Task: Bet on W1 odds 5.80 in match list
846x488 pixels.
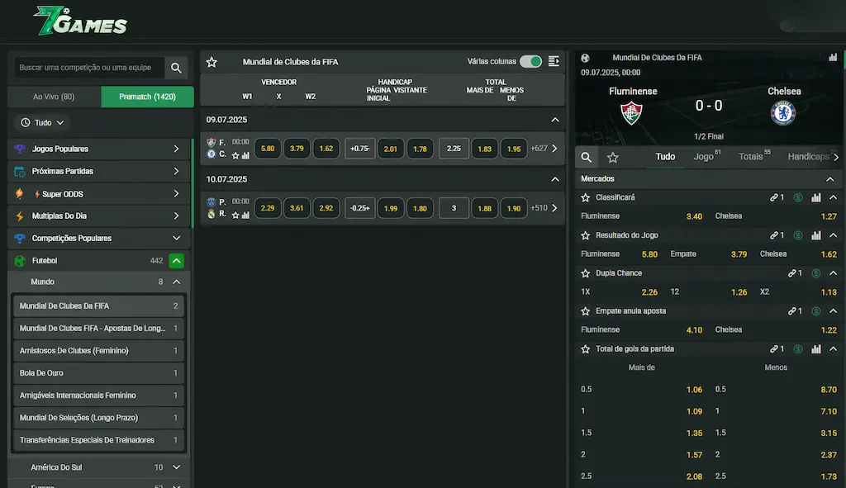Action: [x=268, y=149]
